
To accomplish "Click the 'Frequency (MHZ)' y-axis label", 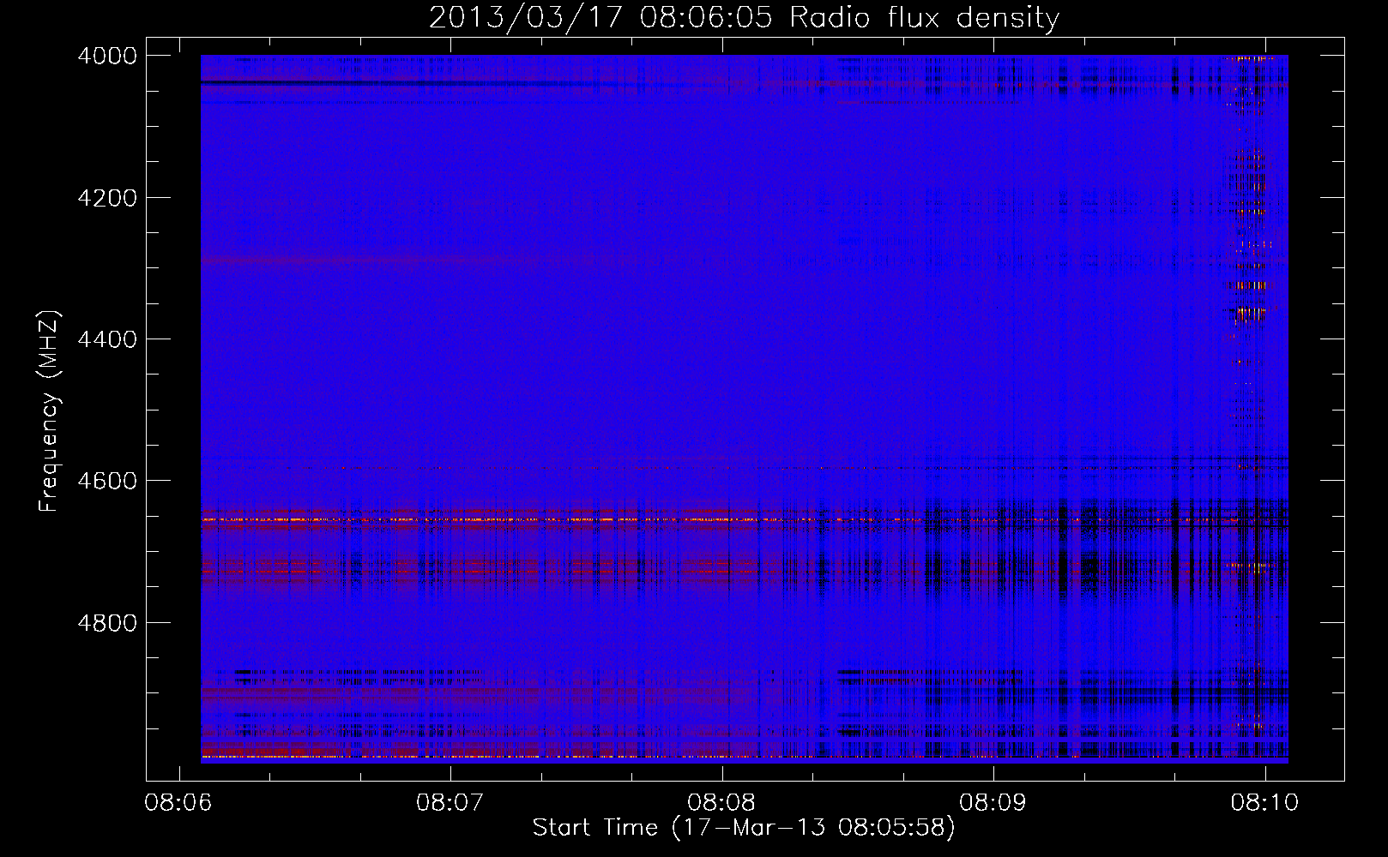I will click(49, 411).
